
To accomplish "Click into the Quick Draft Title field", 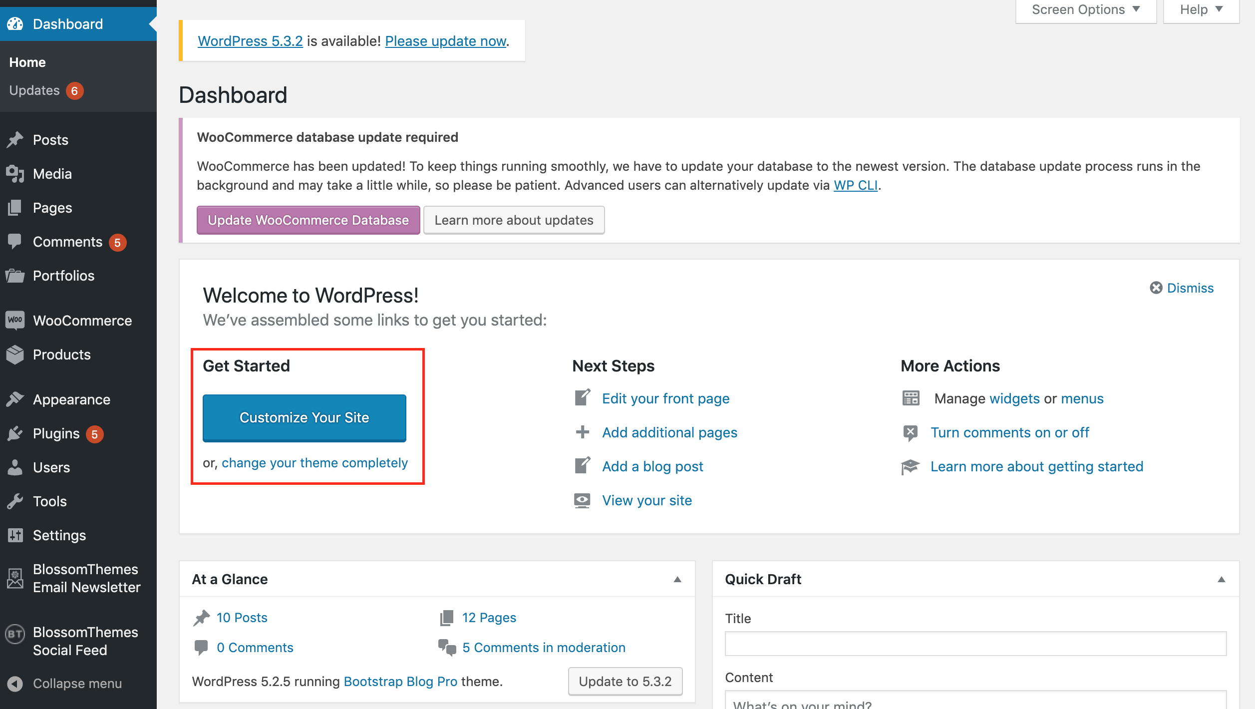I will (x=975, y=644).
